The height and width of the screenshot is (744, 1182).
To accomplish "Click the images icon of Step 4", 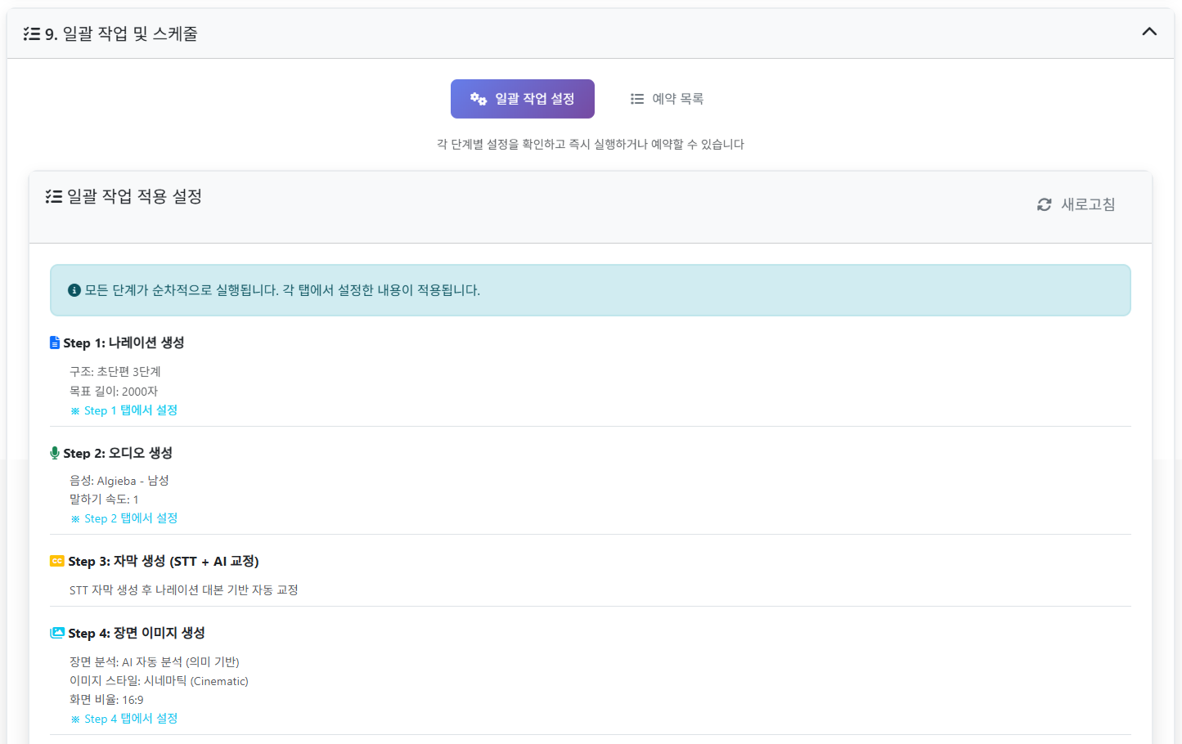I will [57, 633].
